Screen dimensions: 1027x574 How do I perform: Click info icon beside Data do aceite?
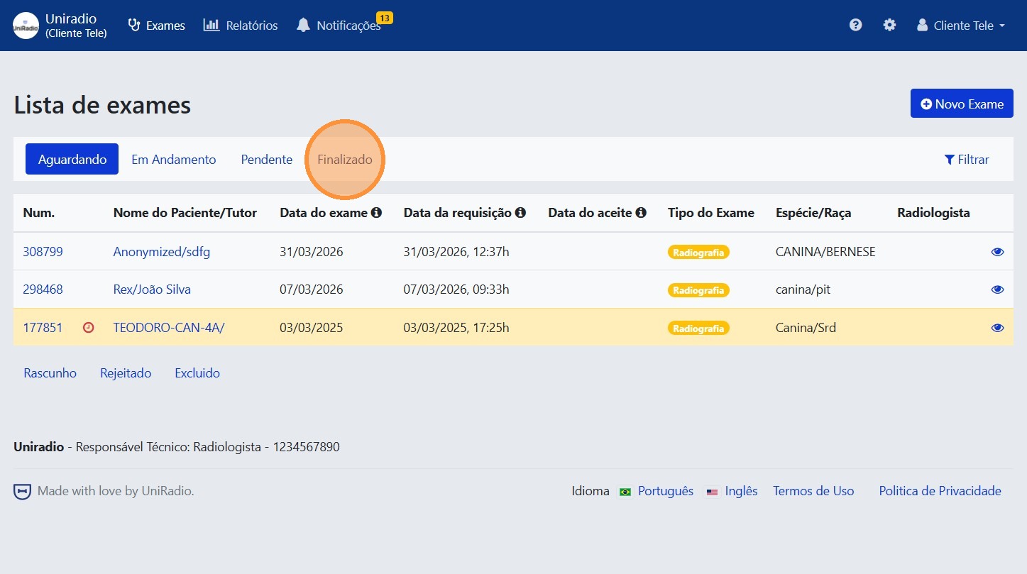click(641, 213)
